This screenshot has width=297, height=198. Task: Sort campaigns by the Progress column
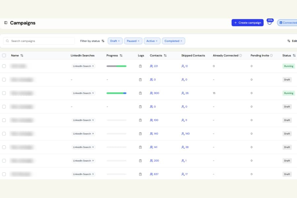point(121,55)
